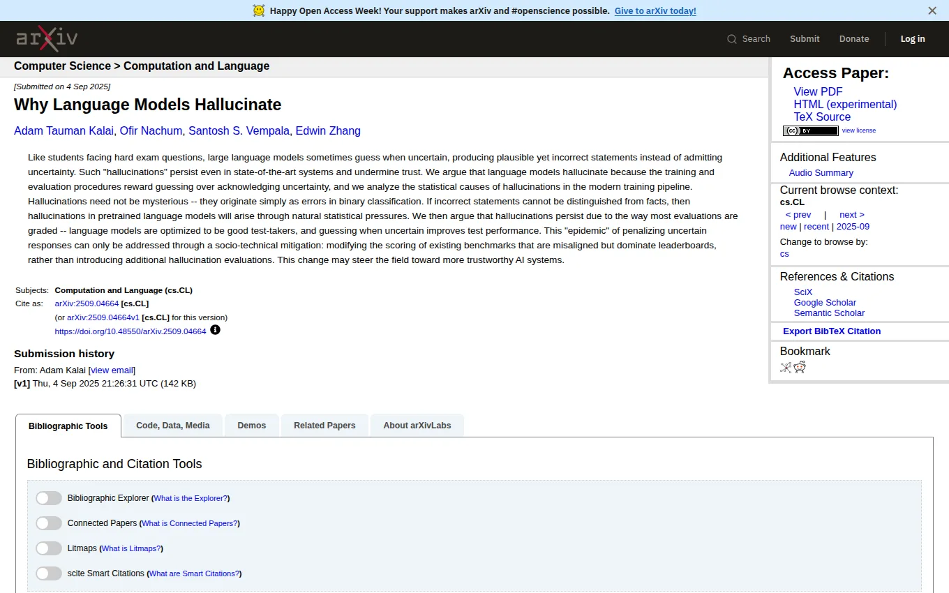The width and height of the screenshot is (949, 593).
Task: Open SciX references link
Action: coord(803,292)
